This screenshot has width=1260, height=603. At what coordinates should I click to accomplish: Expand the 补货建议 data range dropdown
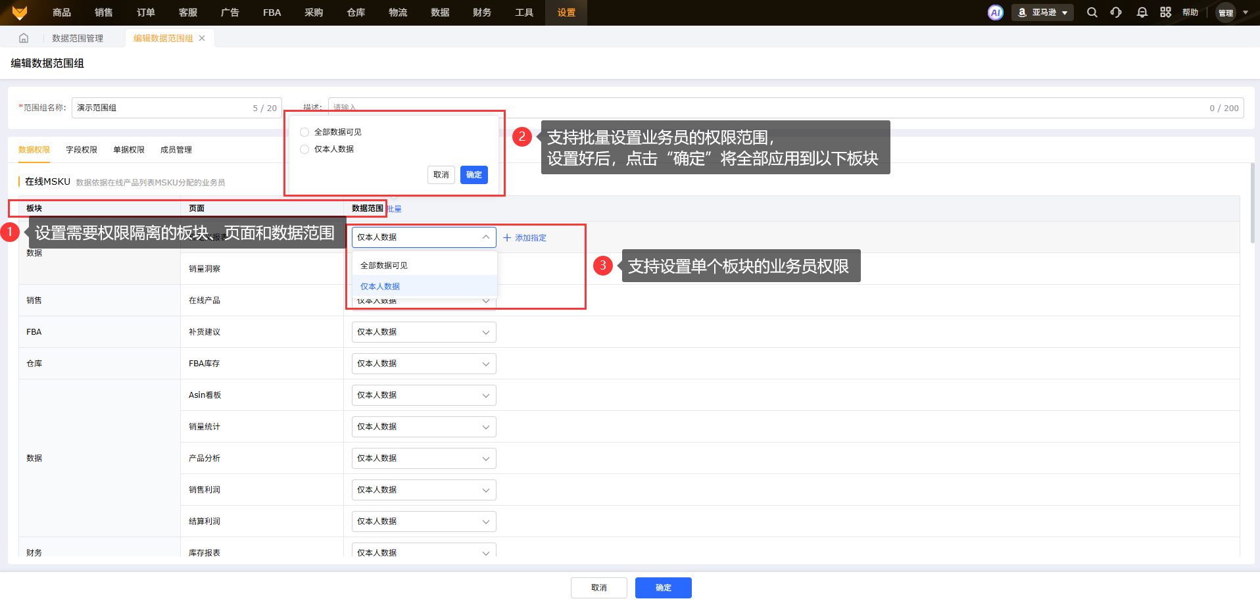click(x=424, y=332)
